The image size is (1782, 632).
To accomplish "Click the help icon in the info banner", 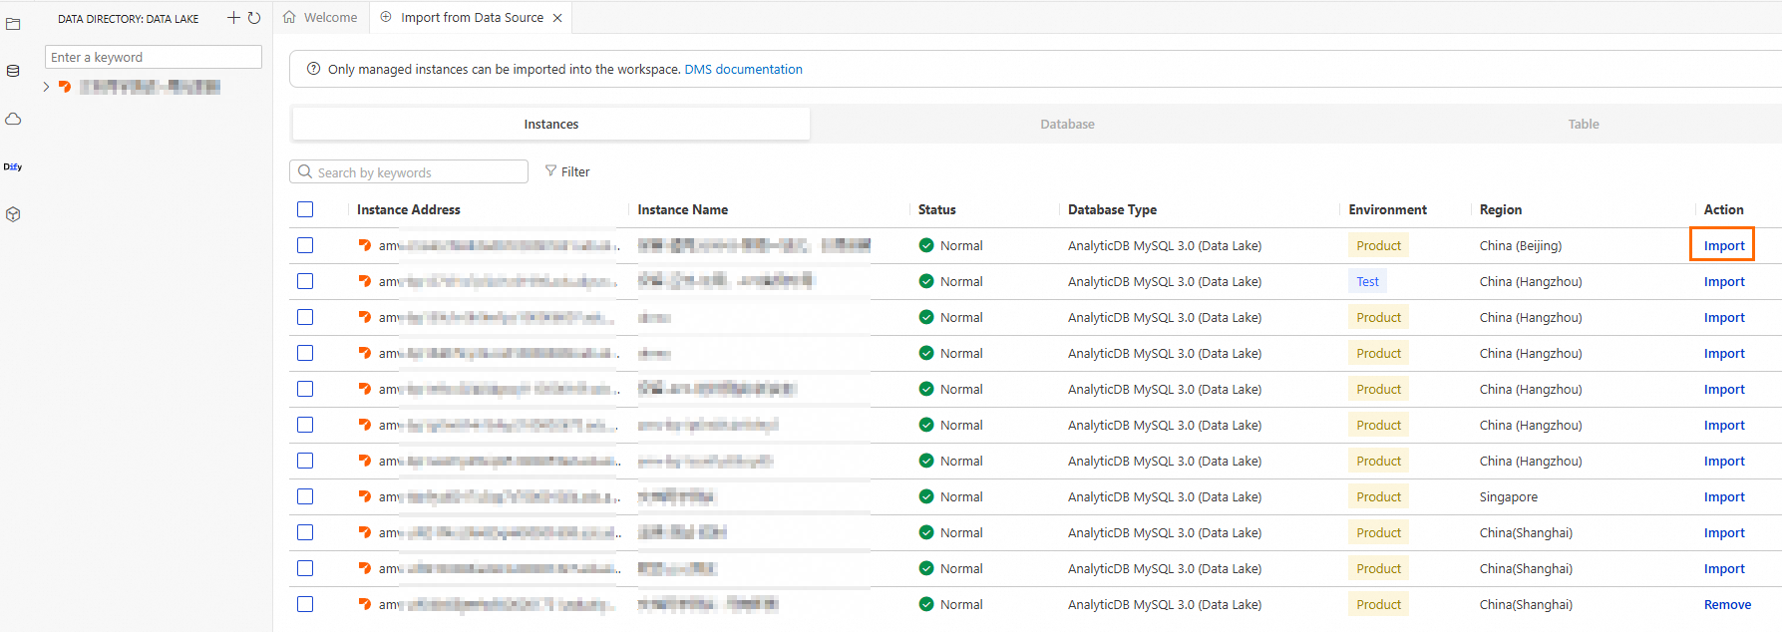I will pyautogui.click(x=313, y=69).
